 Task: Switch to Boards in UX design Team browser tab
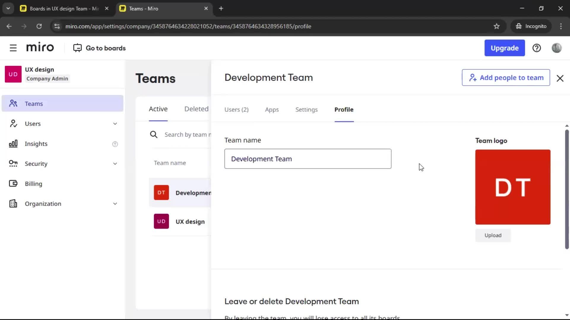(x=64, y=9)
